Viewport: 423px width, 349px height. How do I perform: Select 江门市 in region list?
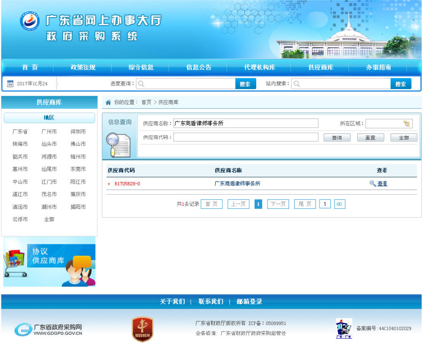pos(49,182)
